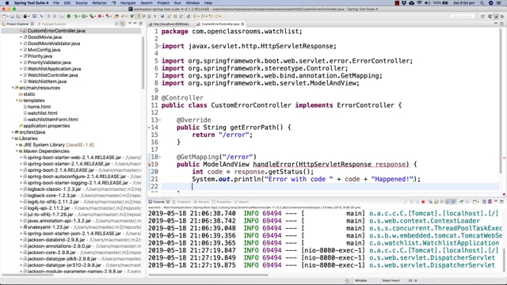Select application.properties file
This screenshot has width=507, height=285.
[47, 126]
